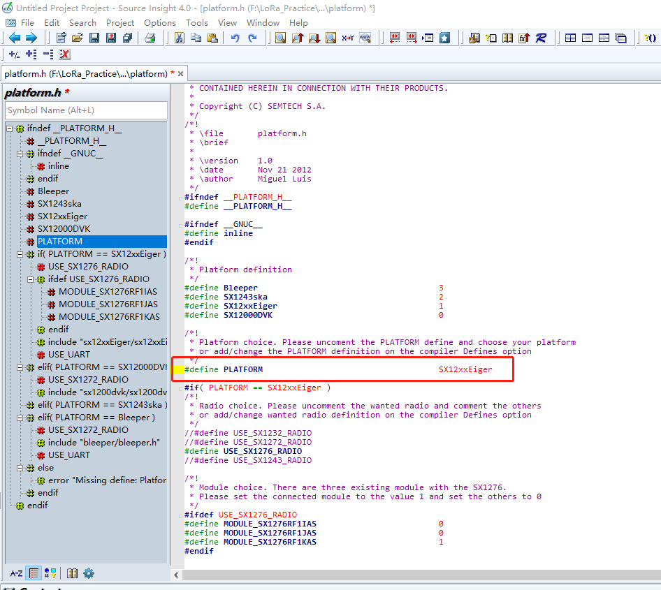Toggle outline view list button in symbol panel

(x=34, y=573)
